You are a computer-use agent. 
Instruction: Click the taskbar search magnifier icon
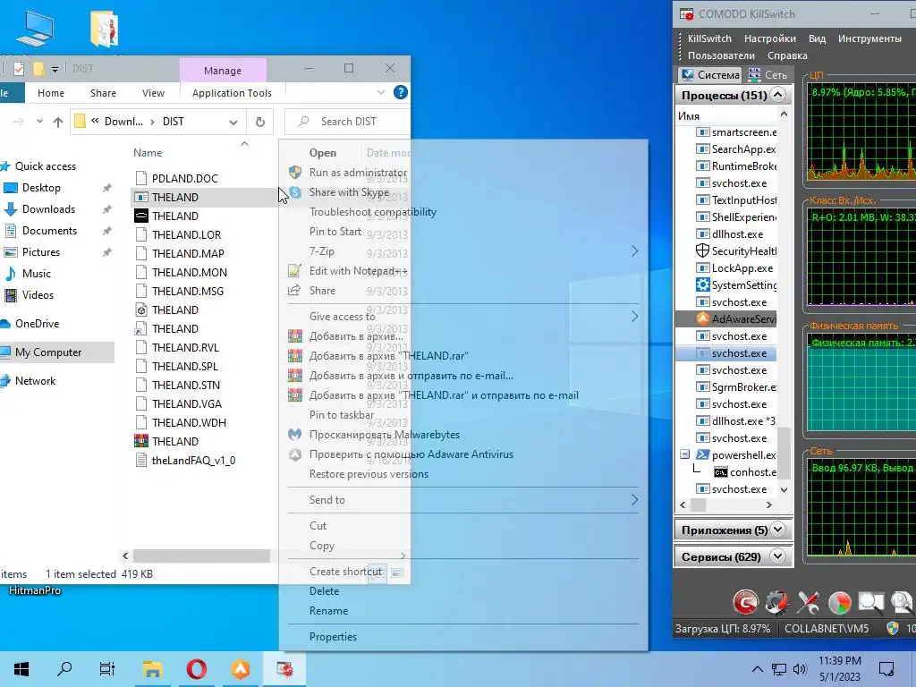click(64, 668)
